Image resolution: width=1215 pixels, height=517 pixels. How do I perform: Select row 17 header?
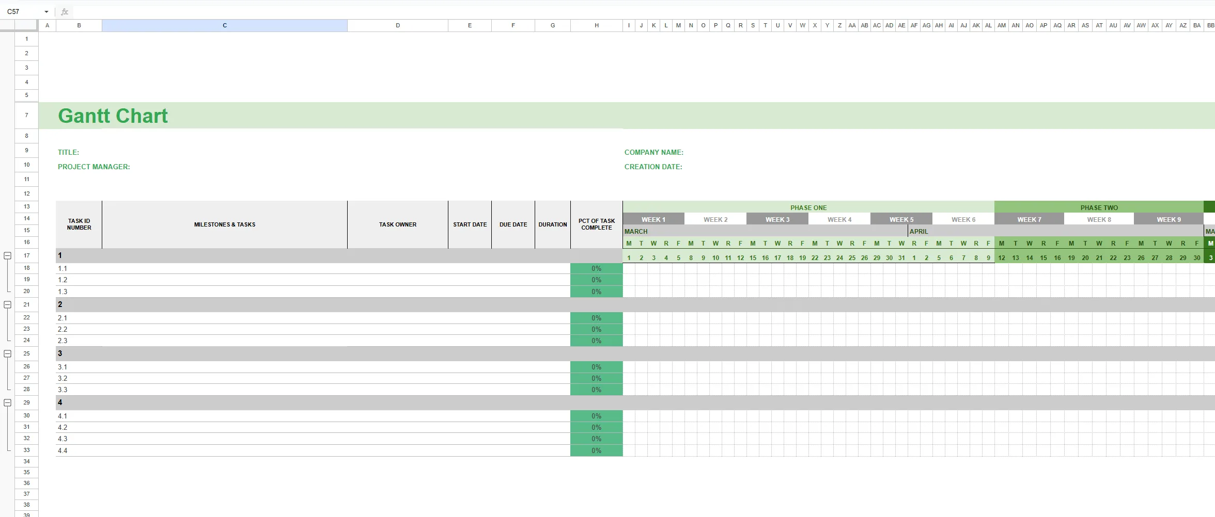tap(26, 255)
